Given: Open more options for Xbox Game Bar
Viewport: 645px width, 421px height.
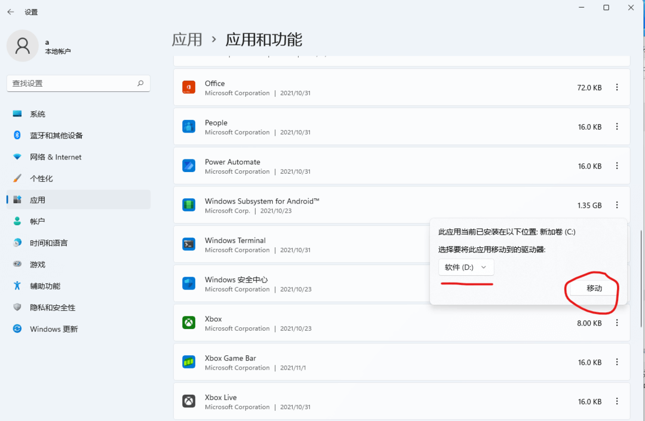Looking at the screenshot, I should pyautogui.click(x=616, y=362).
